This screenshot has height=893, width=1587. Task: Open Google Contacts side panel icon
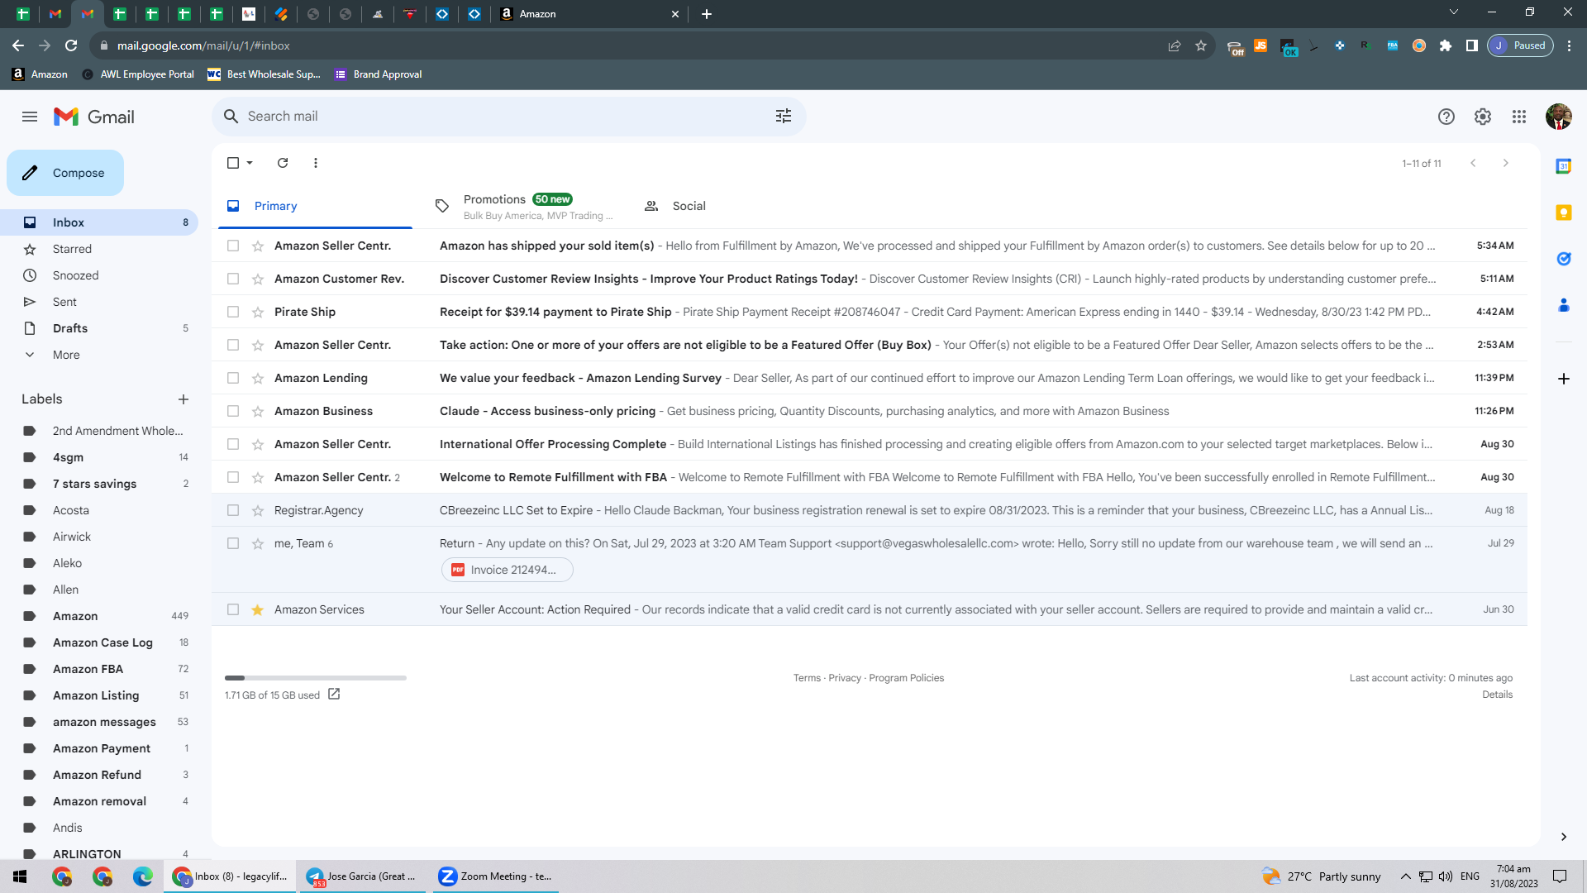[x=1563, y=305]
